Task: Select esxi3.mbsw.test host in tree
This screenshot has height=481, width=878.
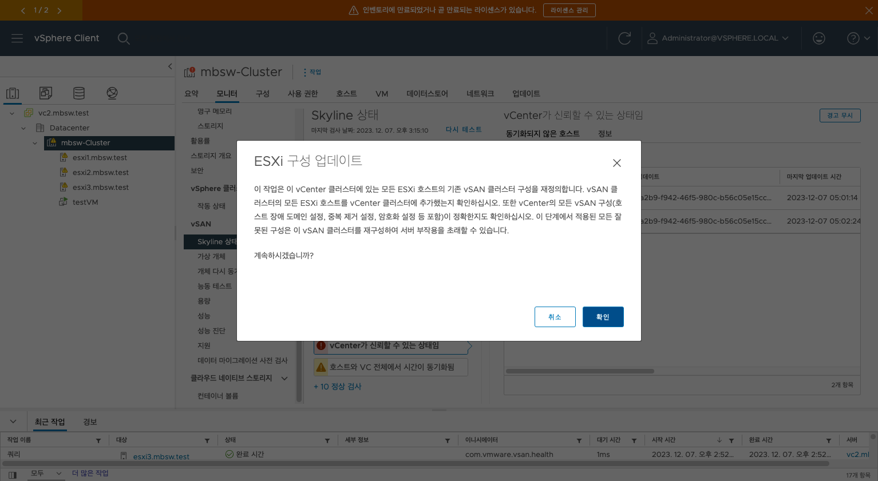Action: pyautogui.click(x=100, y=187)
